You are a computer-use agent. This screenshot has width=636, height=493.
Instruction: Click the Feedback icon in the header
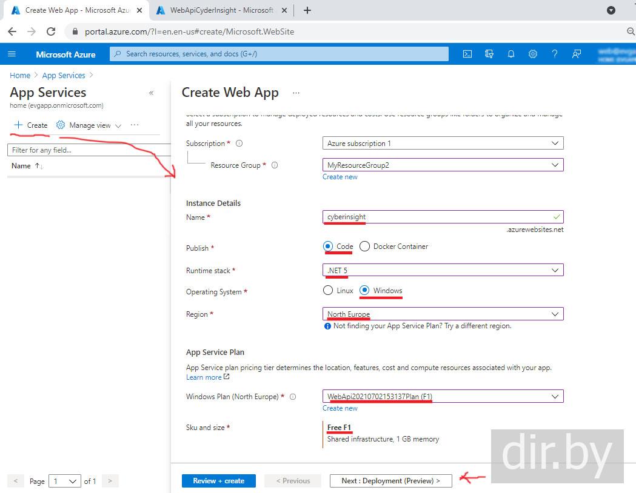click(577, 54)
